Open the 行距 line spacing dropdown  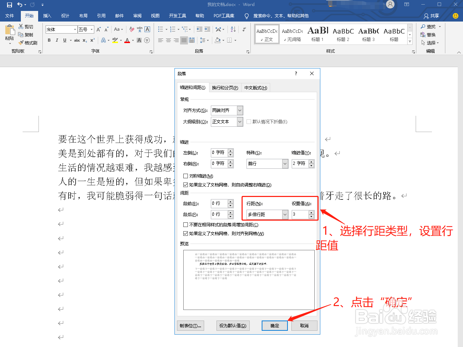pos(285,215)
